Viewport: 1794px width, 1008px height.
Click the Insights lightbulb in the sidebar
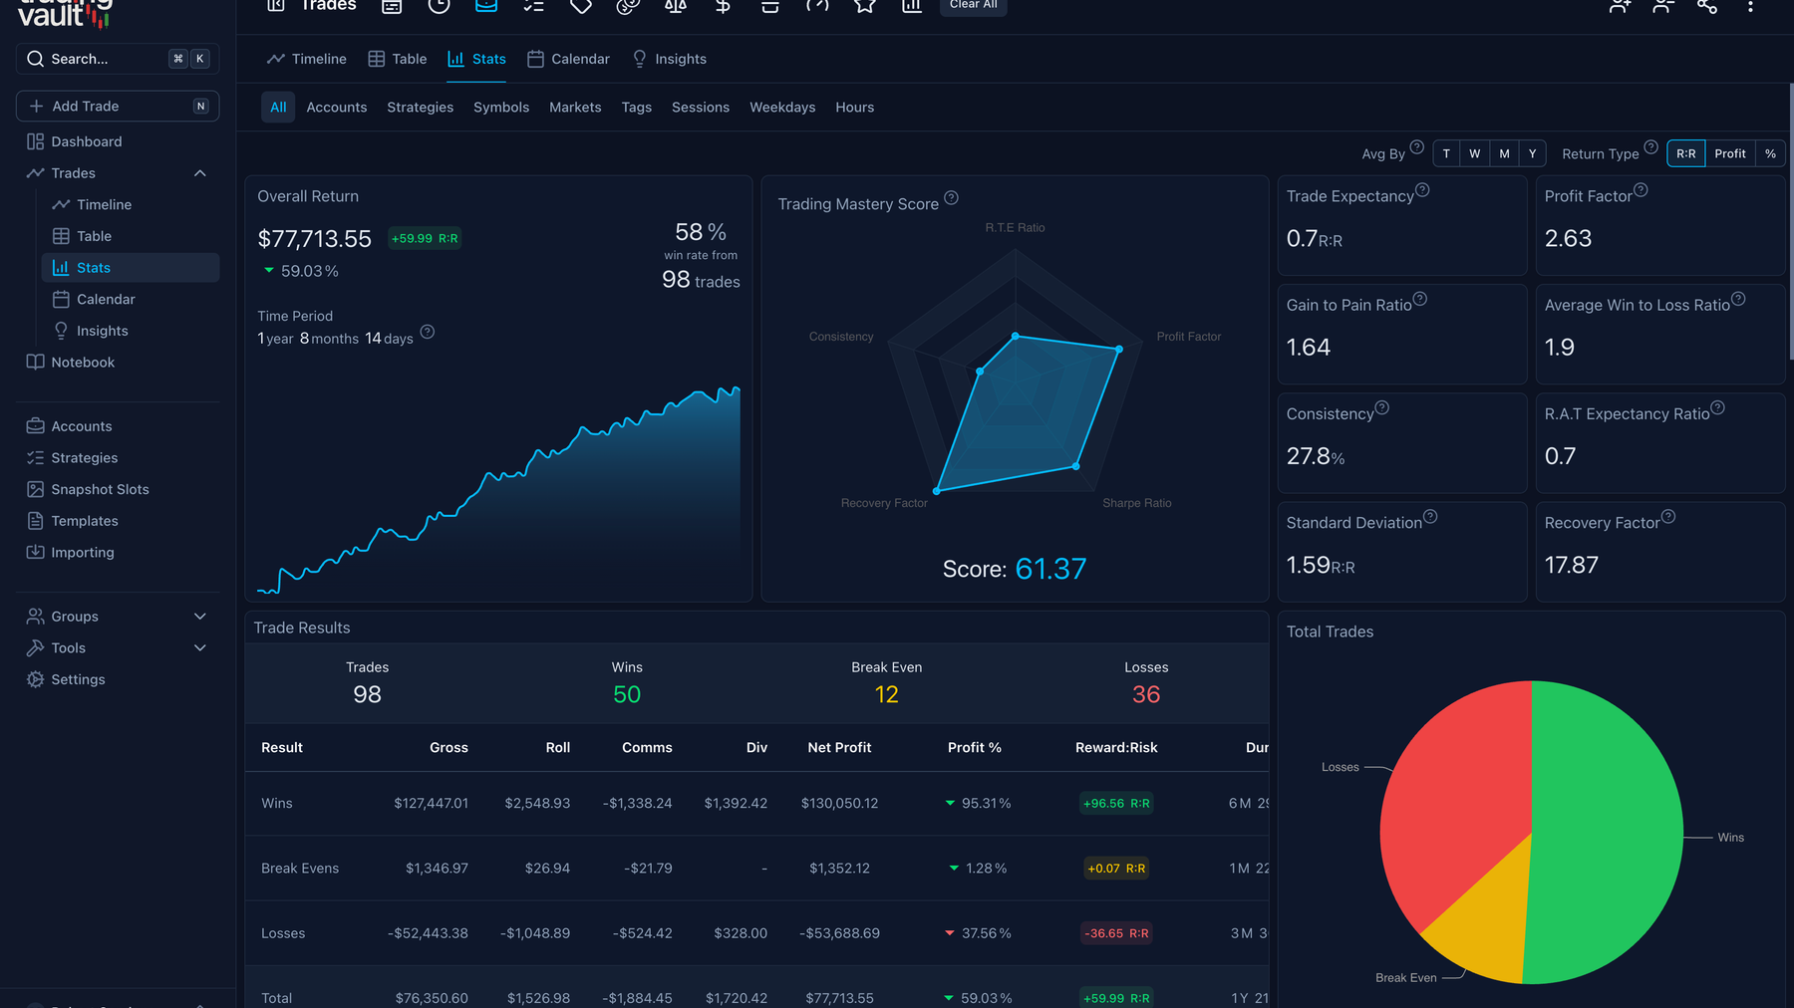click(61, 331)
